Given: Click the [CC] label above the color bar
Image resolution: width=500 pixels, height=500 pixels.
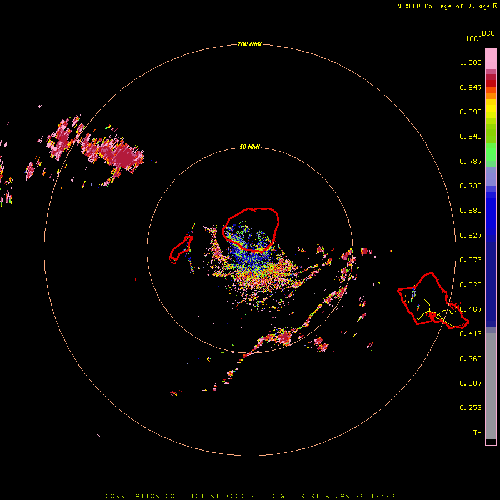Looking at the screenshot, I should (474, 38).
